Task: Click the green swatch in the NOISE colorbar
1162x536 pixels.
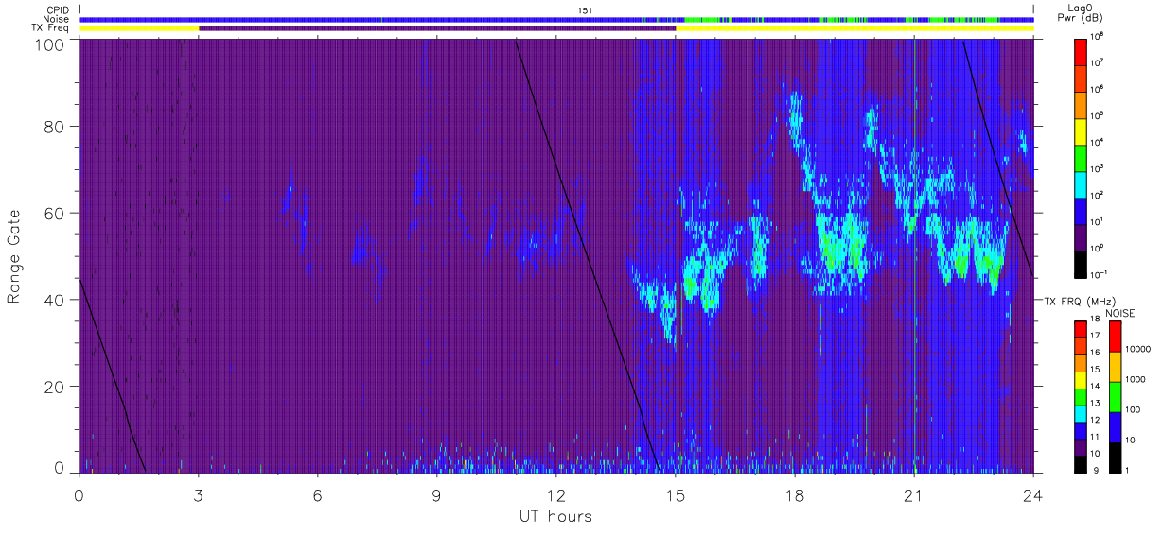Action: click(x=1115, y=397)
